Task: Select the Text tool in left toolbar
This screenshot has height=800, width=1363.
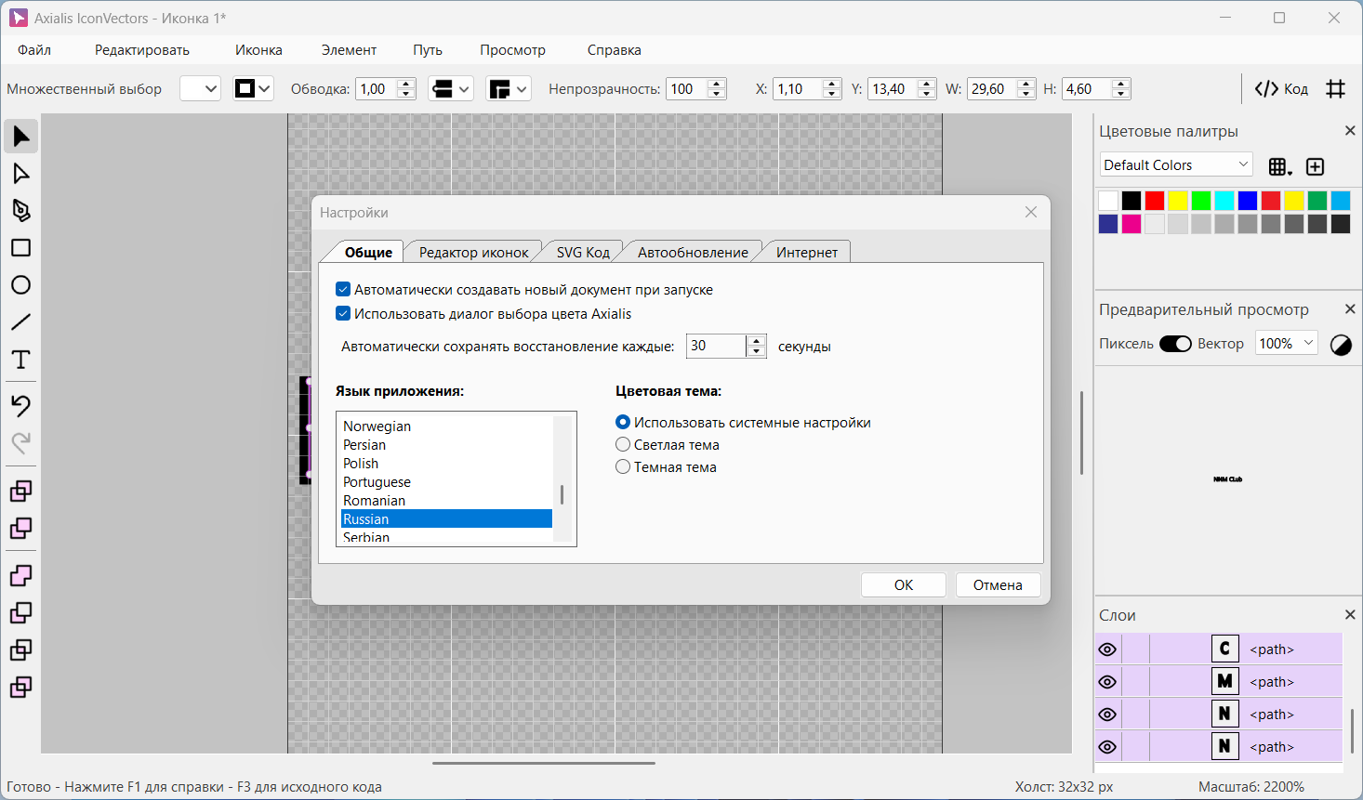Action: 20,360
